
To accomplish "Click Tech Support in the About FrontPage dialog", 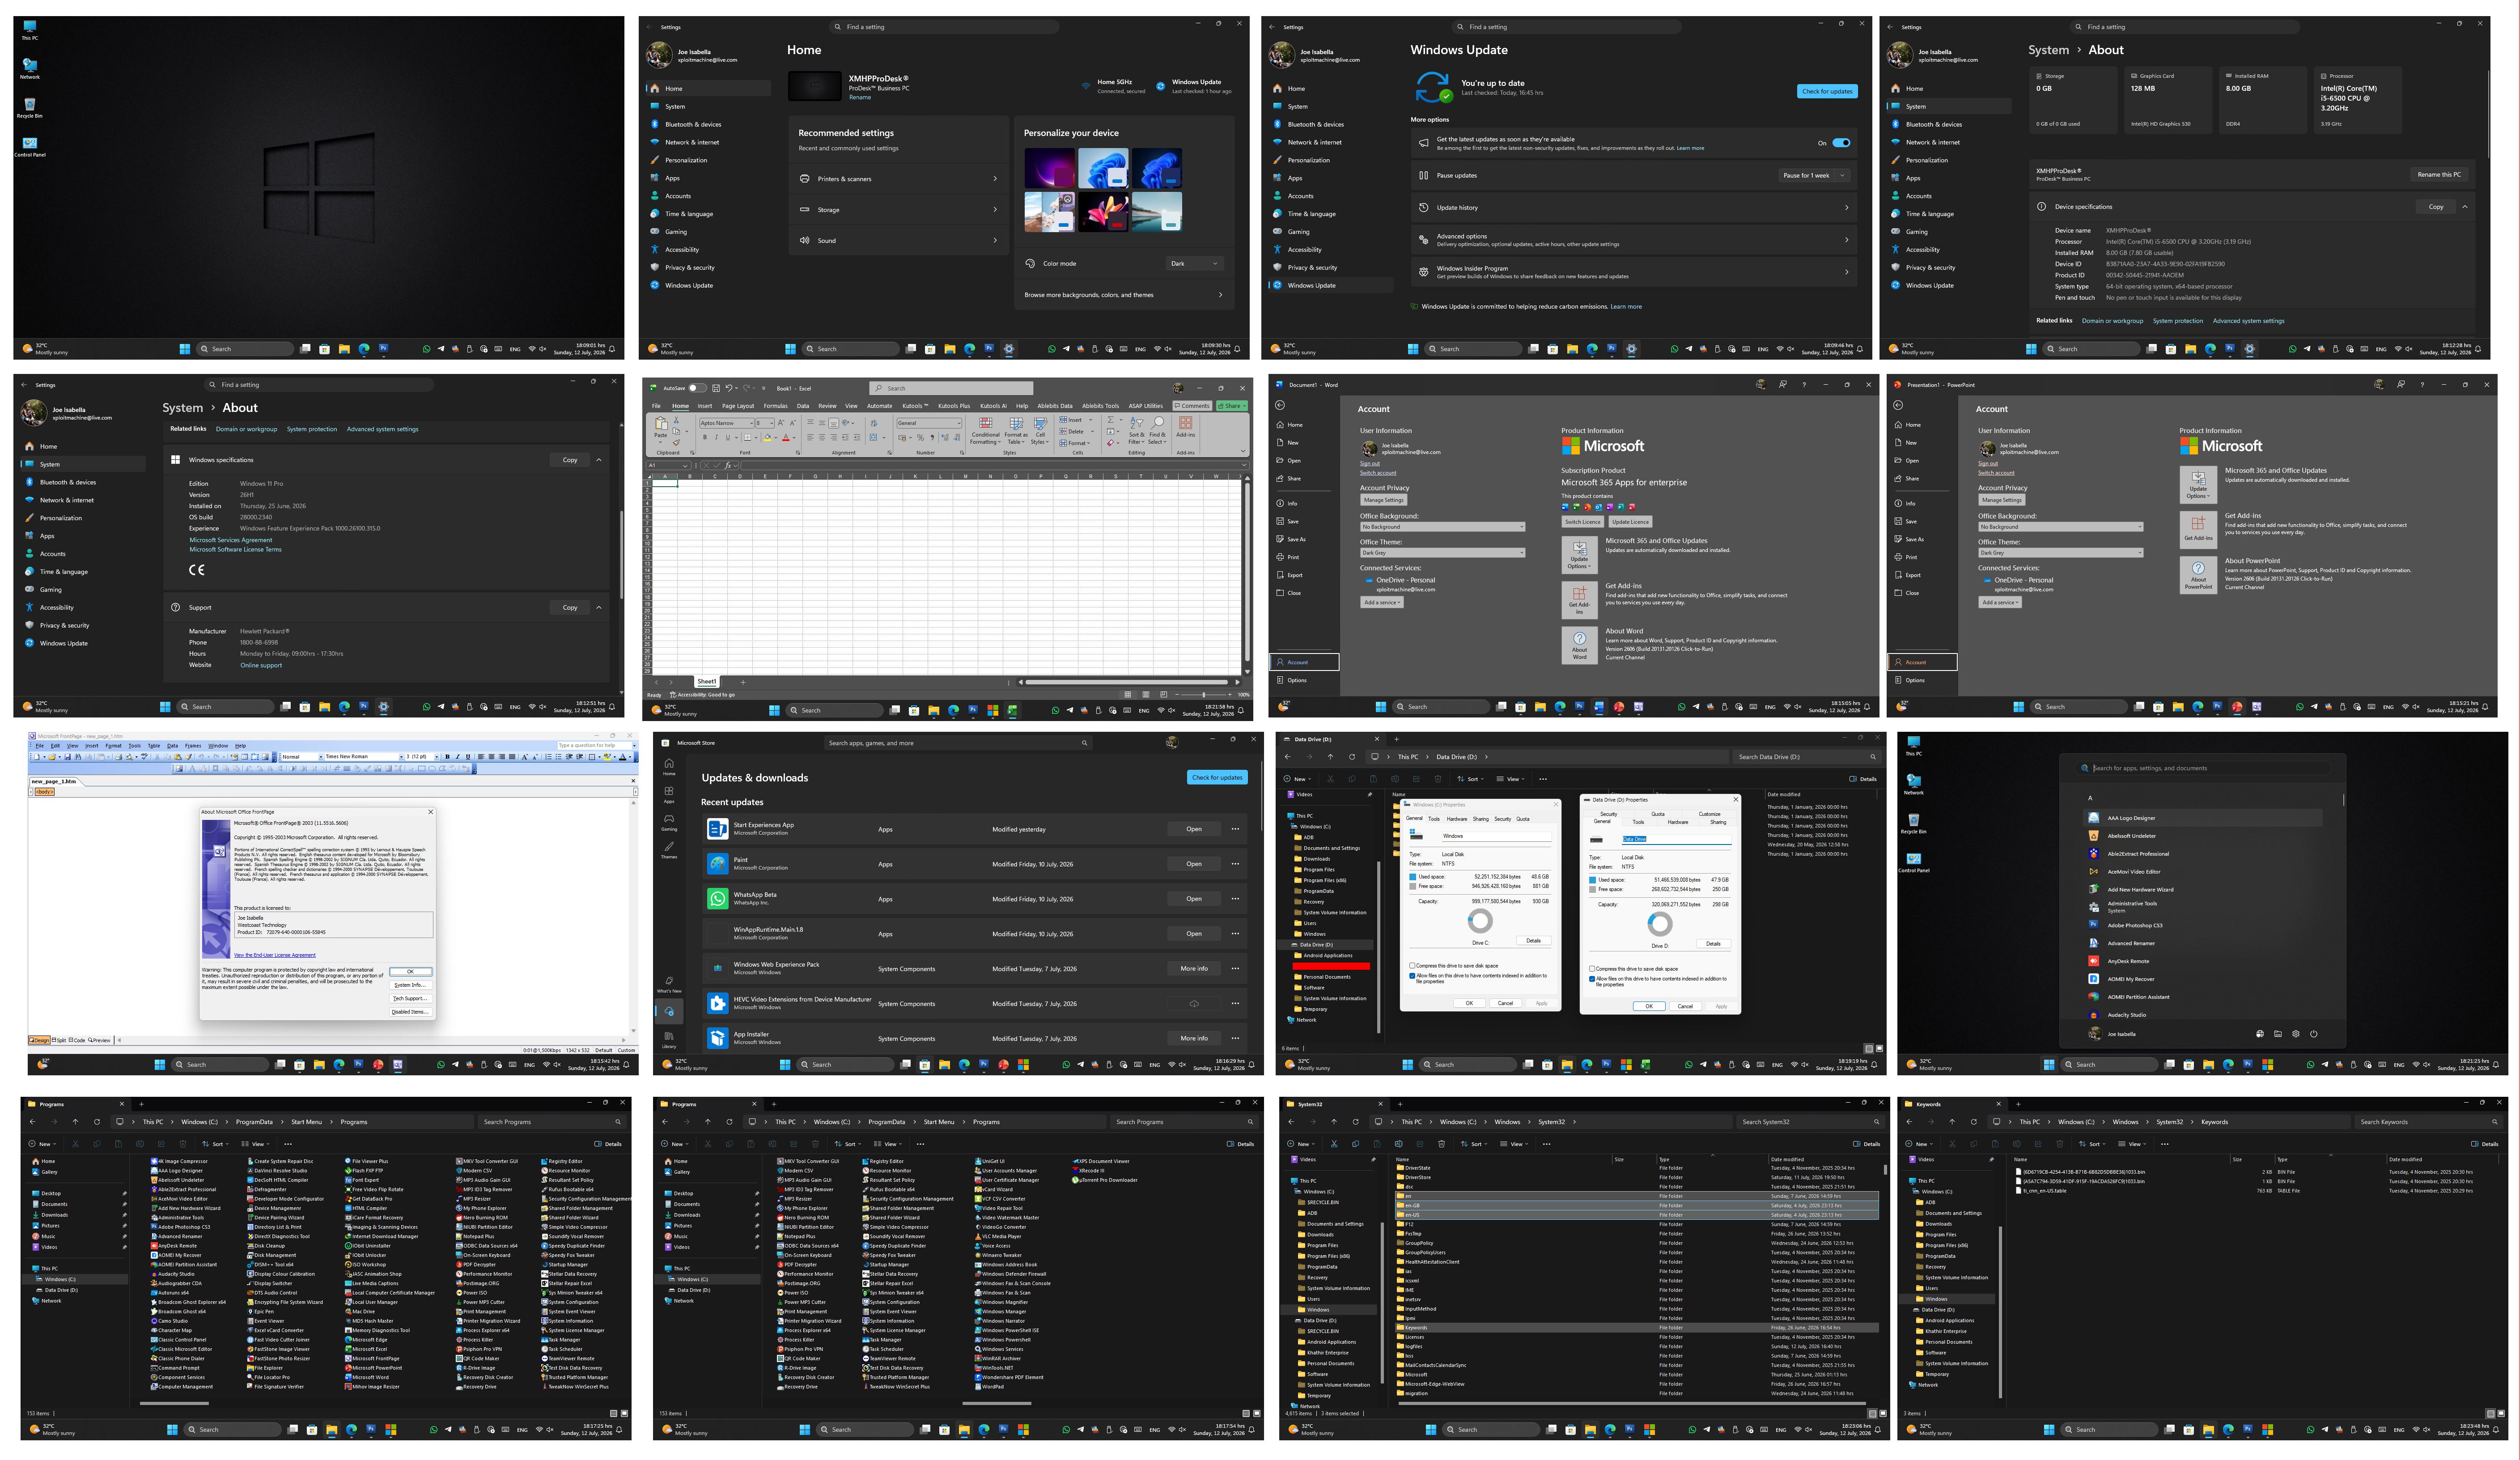I will [x=410, y=998].
